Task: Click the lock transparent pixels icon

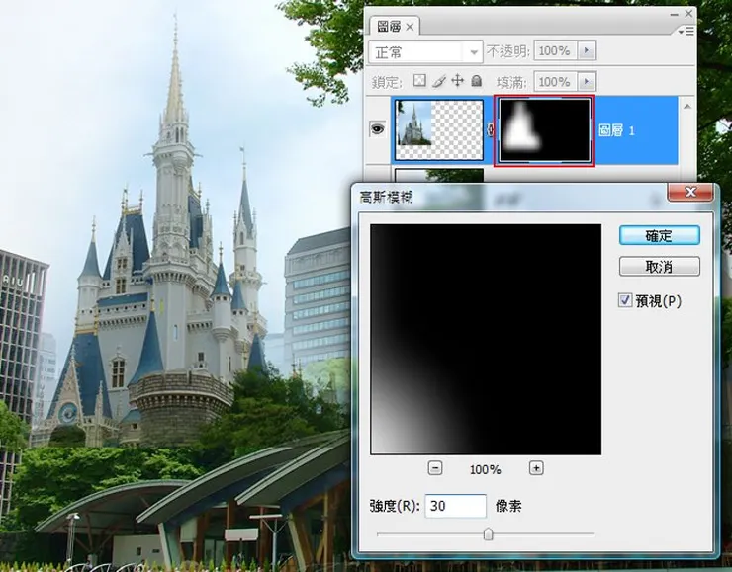Action: coord(418,81)
